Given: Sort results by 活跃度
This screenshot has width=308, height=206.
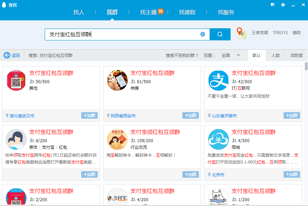Looking at the screenshot, I should 296,55.
